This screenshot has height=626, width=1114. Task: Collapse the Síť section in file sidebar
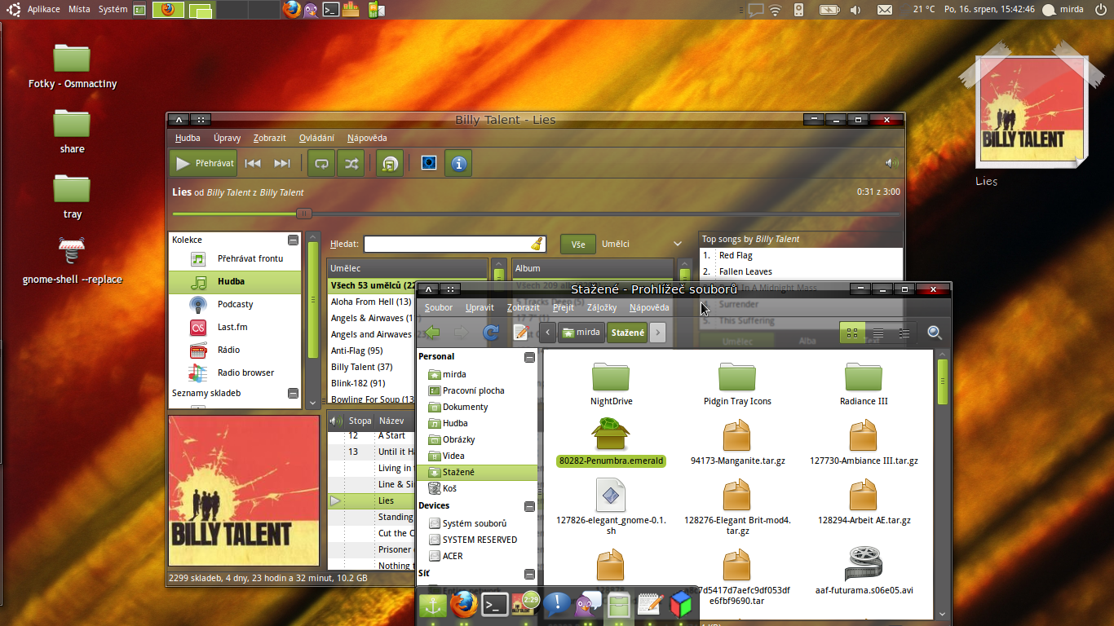(x=529, y=574)
